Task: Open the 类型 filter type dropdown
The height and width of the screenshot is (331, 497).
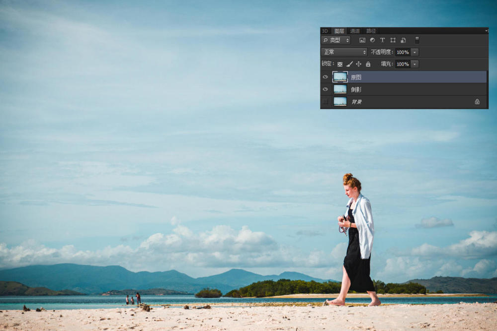Action: point(336,40)
